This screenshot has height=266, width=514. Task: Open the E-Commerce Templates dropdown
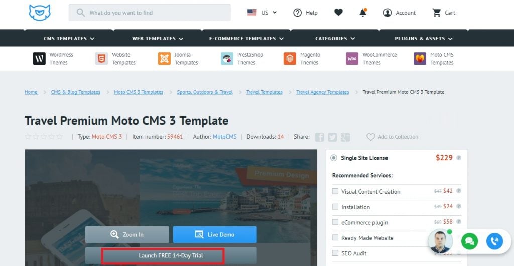coord(246,38)
